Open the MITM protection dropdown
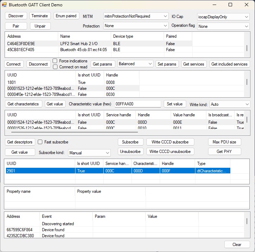 coord(136,16)
